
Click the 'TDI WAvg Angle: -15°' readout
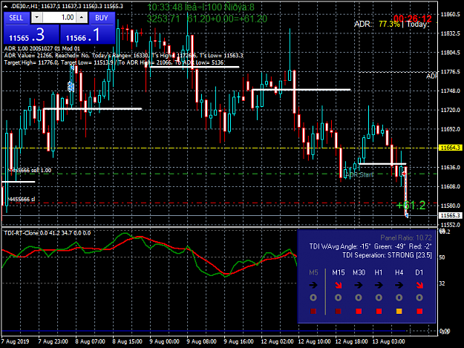(340, 246)
